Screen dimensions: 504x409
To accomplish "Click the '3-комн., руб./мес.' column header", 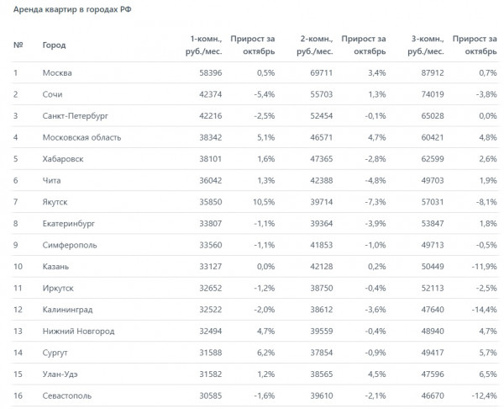I will pos(426,45).
